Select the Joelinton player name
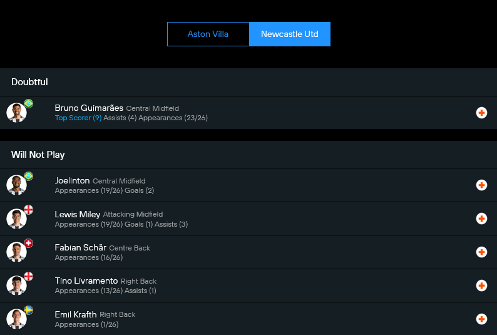Screen dimensions: 497x335 [x=72, y=180]
